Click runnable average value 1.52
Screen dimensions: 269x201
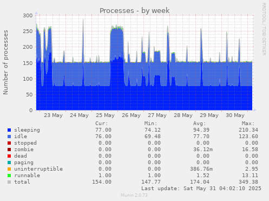tap(203, 176)
